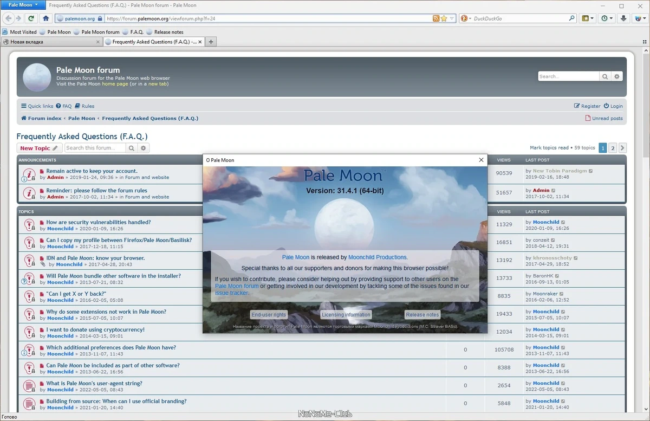The image size is (650, 421).
Task: Reload the current page
Action: (x=31, y=18)
